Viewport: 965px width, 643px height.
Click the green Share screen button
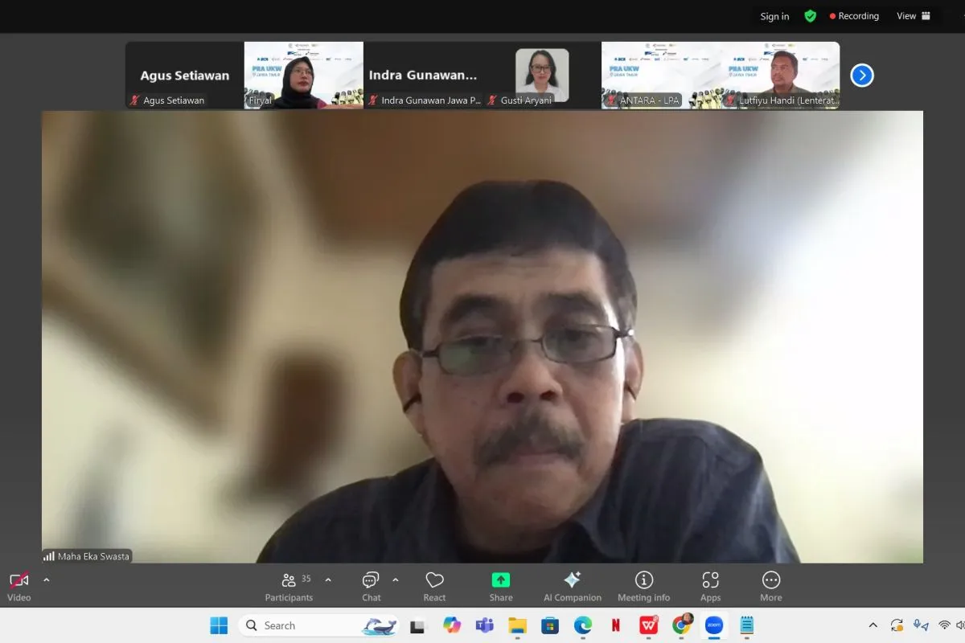500,586
